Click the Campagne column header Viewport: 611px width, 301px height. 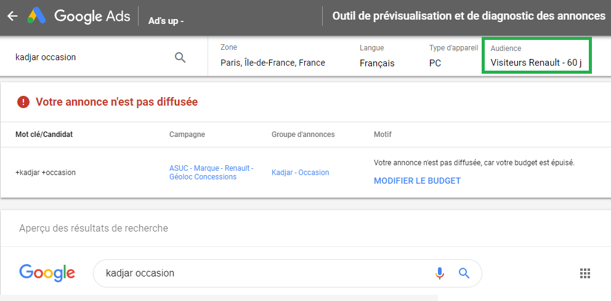(x=187, y=135)
